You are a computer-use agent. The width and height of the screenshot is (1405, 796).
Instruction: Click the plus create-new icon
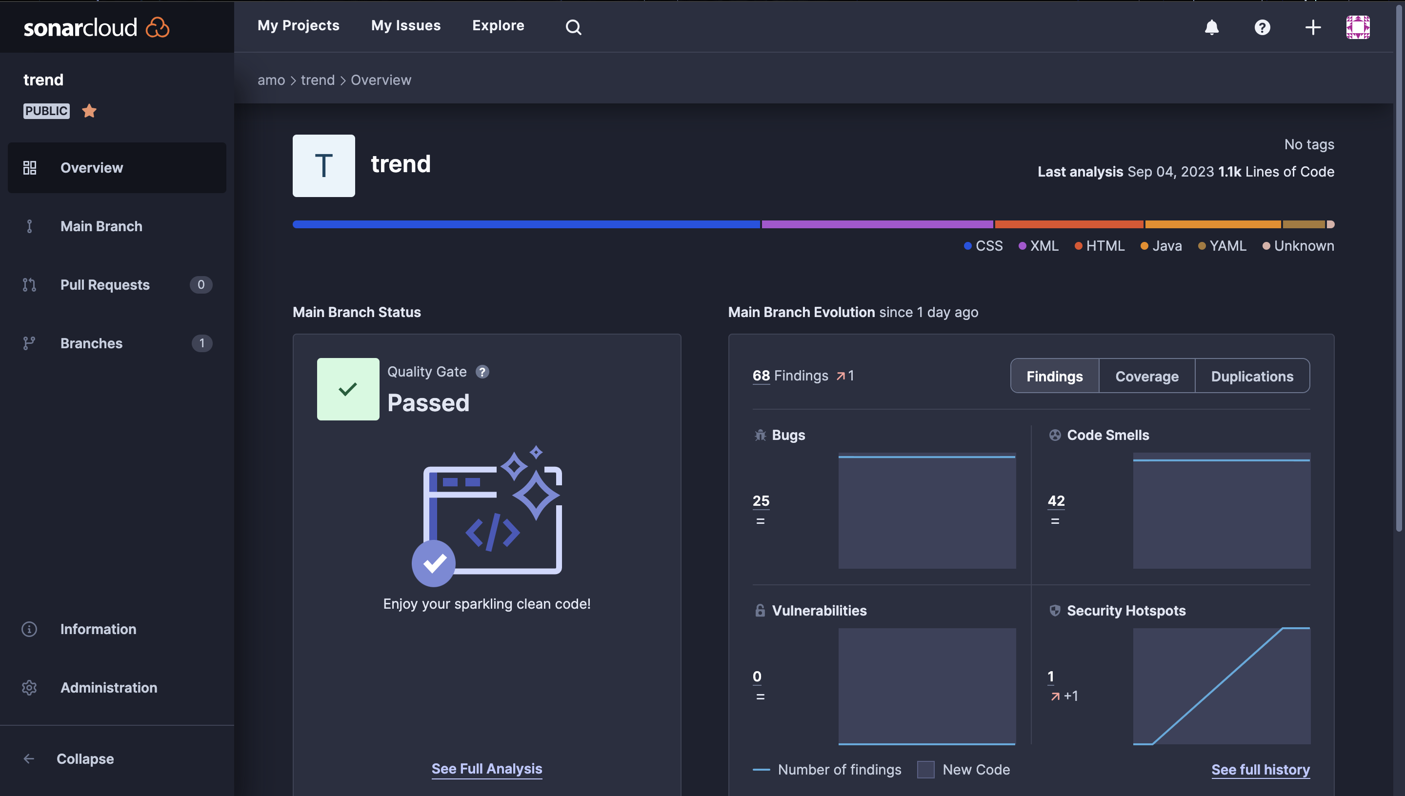(1313, 27)
